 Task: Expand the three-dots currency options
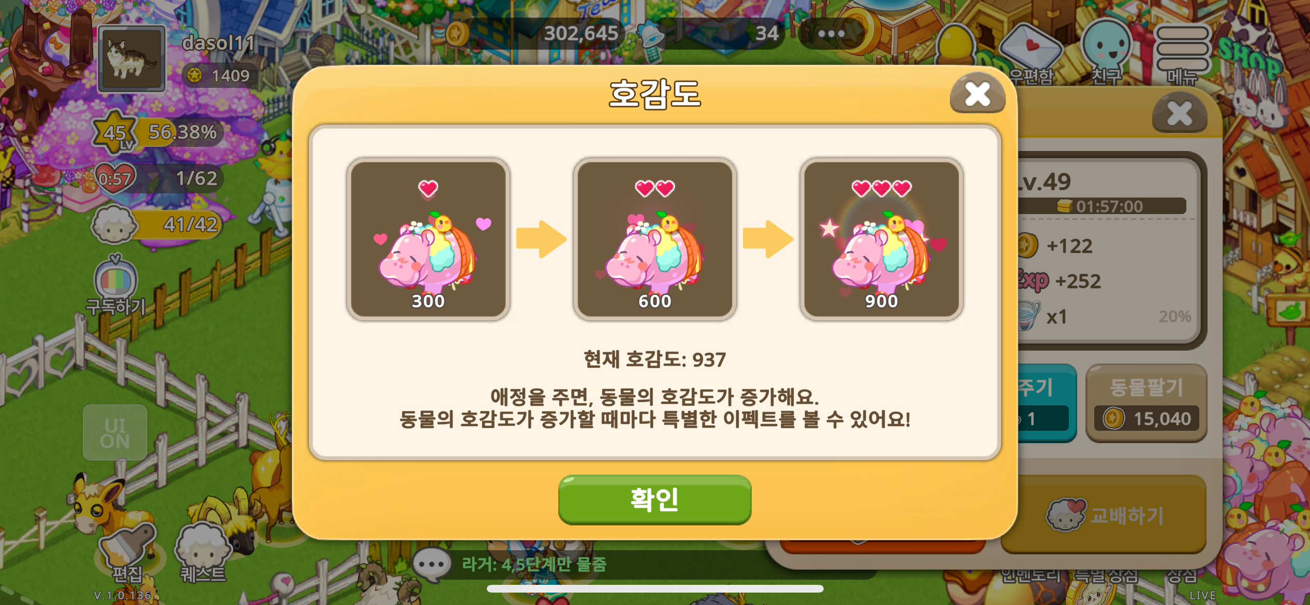click(x=831, y=34)
